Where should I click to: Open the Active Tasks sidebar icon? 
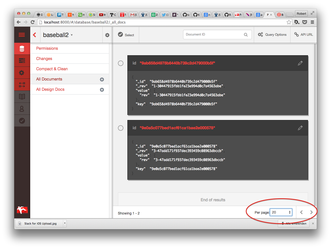pos(22,60)
